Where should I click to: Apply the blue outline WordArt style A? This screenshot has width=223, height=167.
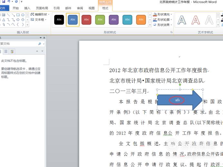pyautogui.click(x=182, y=20)
